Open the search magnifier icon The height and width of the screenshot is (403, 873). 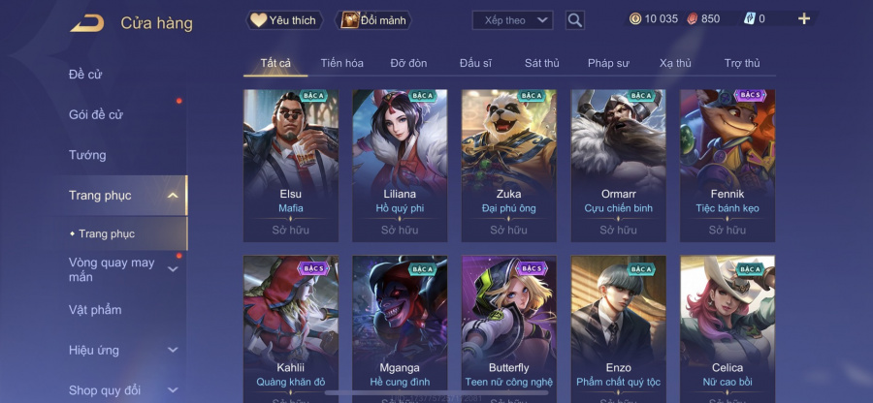point(574,20)
